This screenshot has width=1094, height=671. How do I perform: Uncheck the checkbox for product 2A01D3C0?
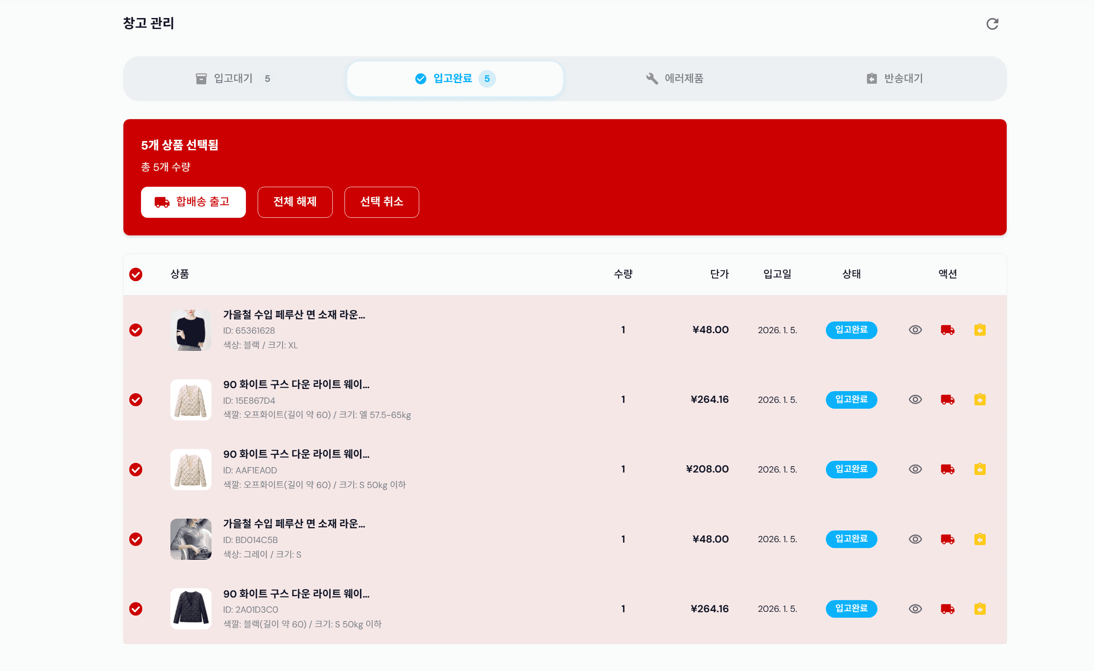136,609
